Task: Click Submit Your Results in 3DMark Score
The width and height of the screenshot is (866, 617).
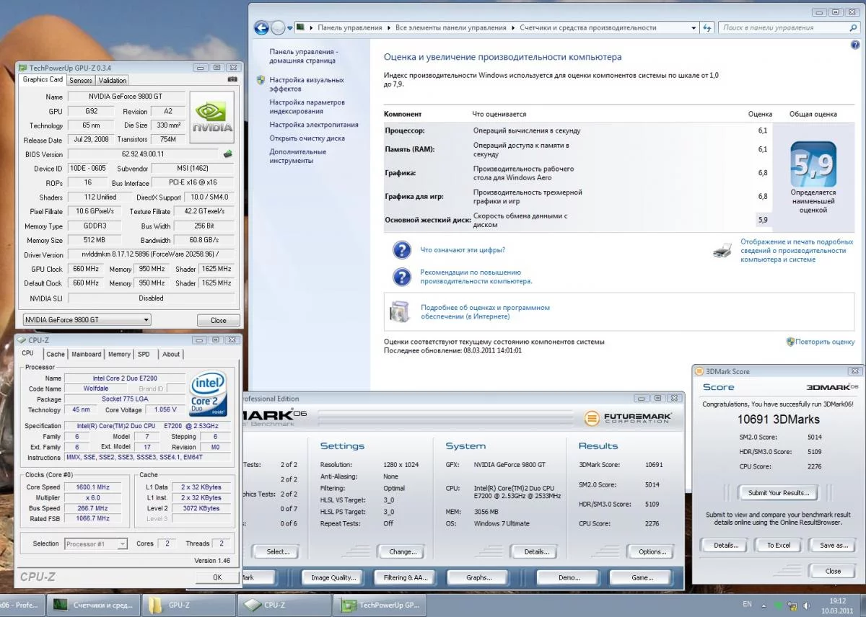Action: pyautogui.click(x=779, y=493)
